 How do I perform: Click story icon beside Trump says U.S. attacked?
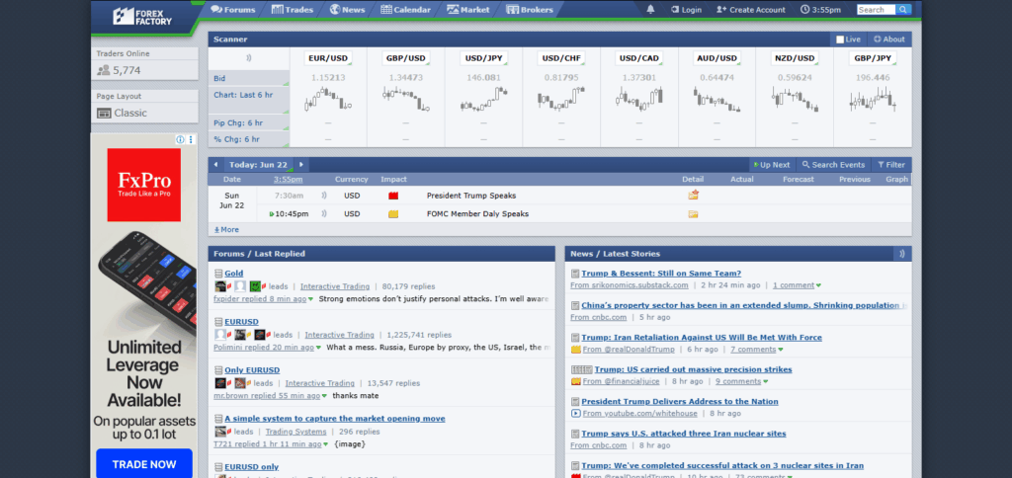click(575, 434)
